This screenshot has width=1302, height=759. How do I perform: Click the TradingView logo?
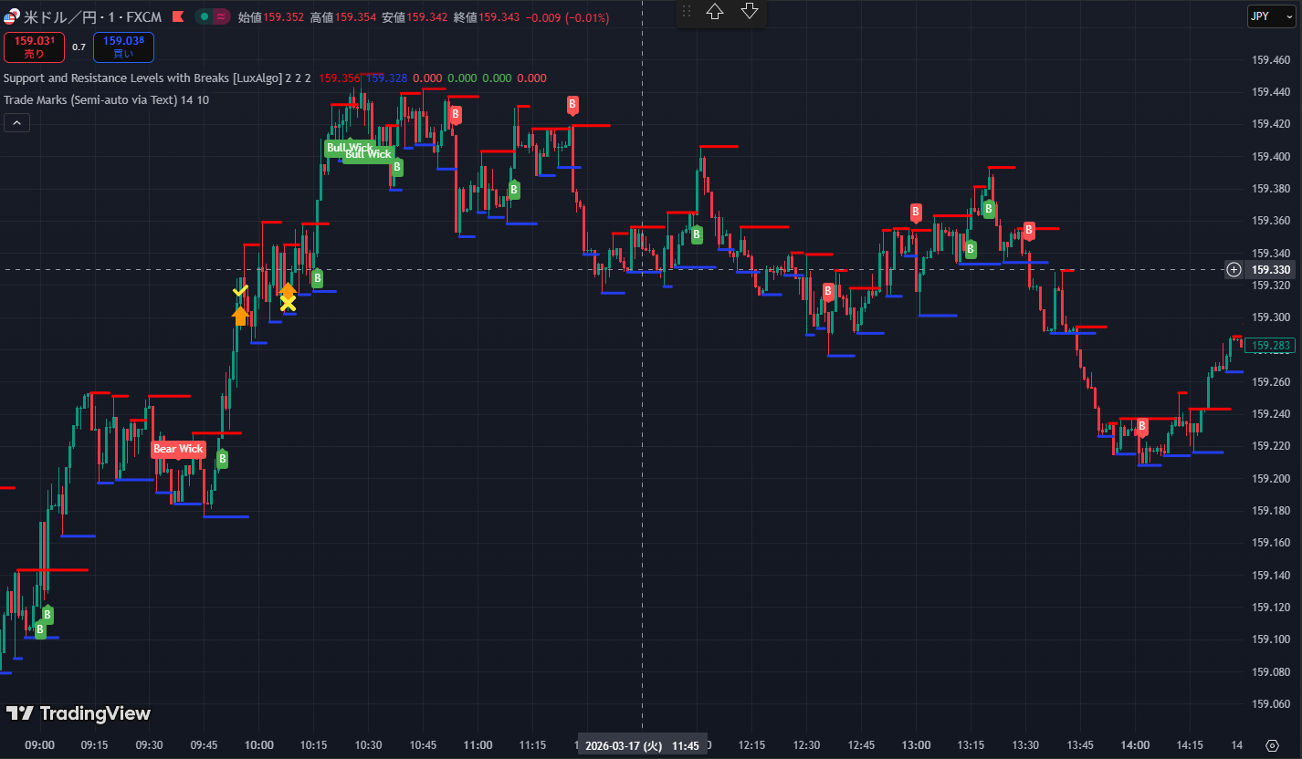(78, 713)
